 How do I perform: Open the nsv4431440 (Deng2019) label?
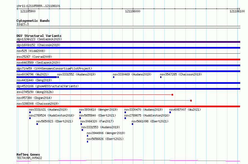tap(34, 80)
